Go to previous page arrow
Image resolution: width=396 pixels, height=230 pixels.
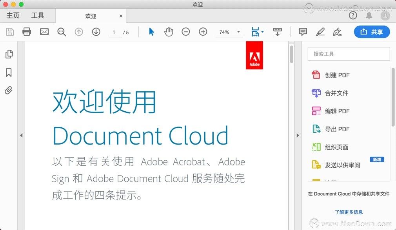pos(79,32)
